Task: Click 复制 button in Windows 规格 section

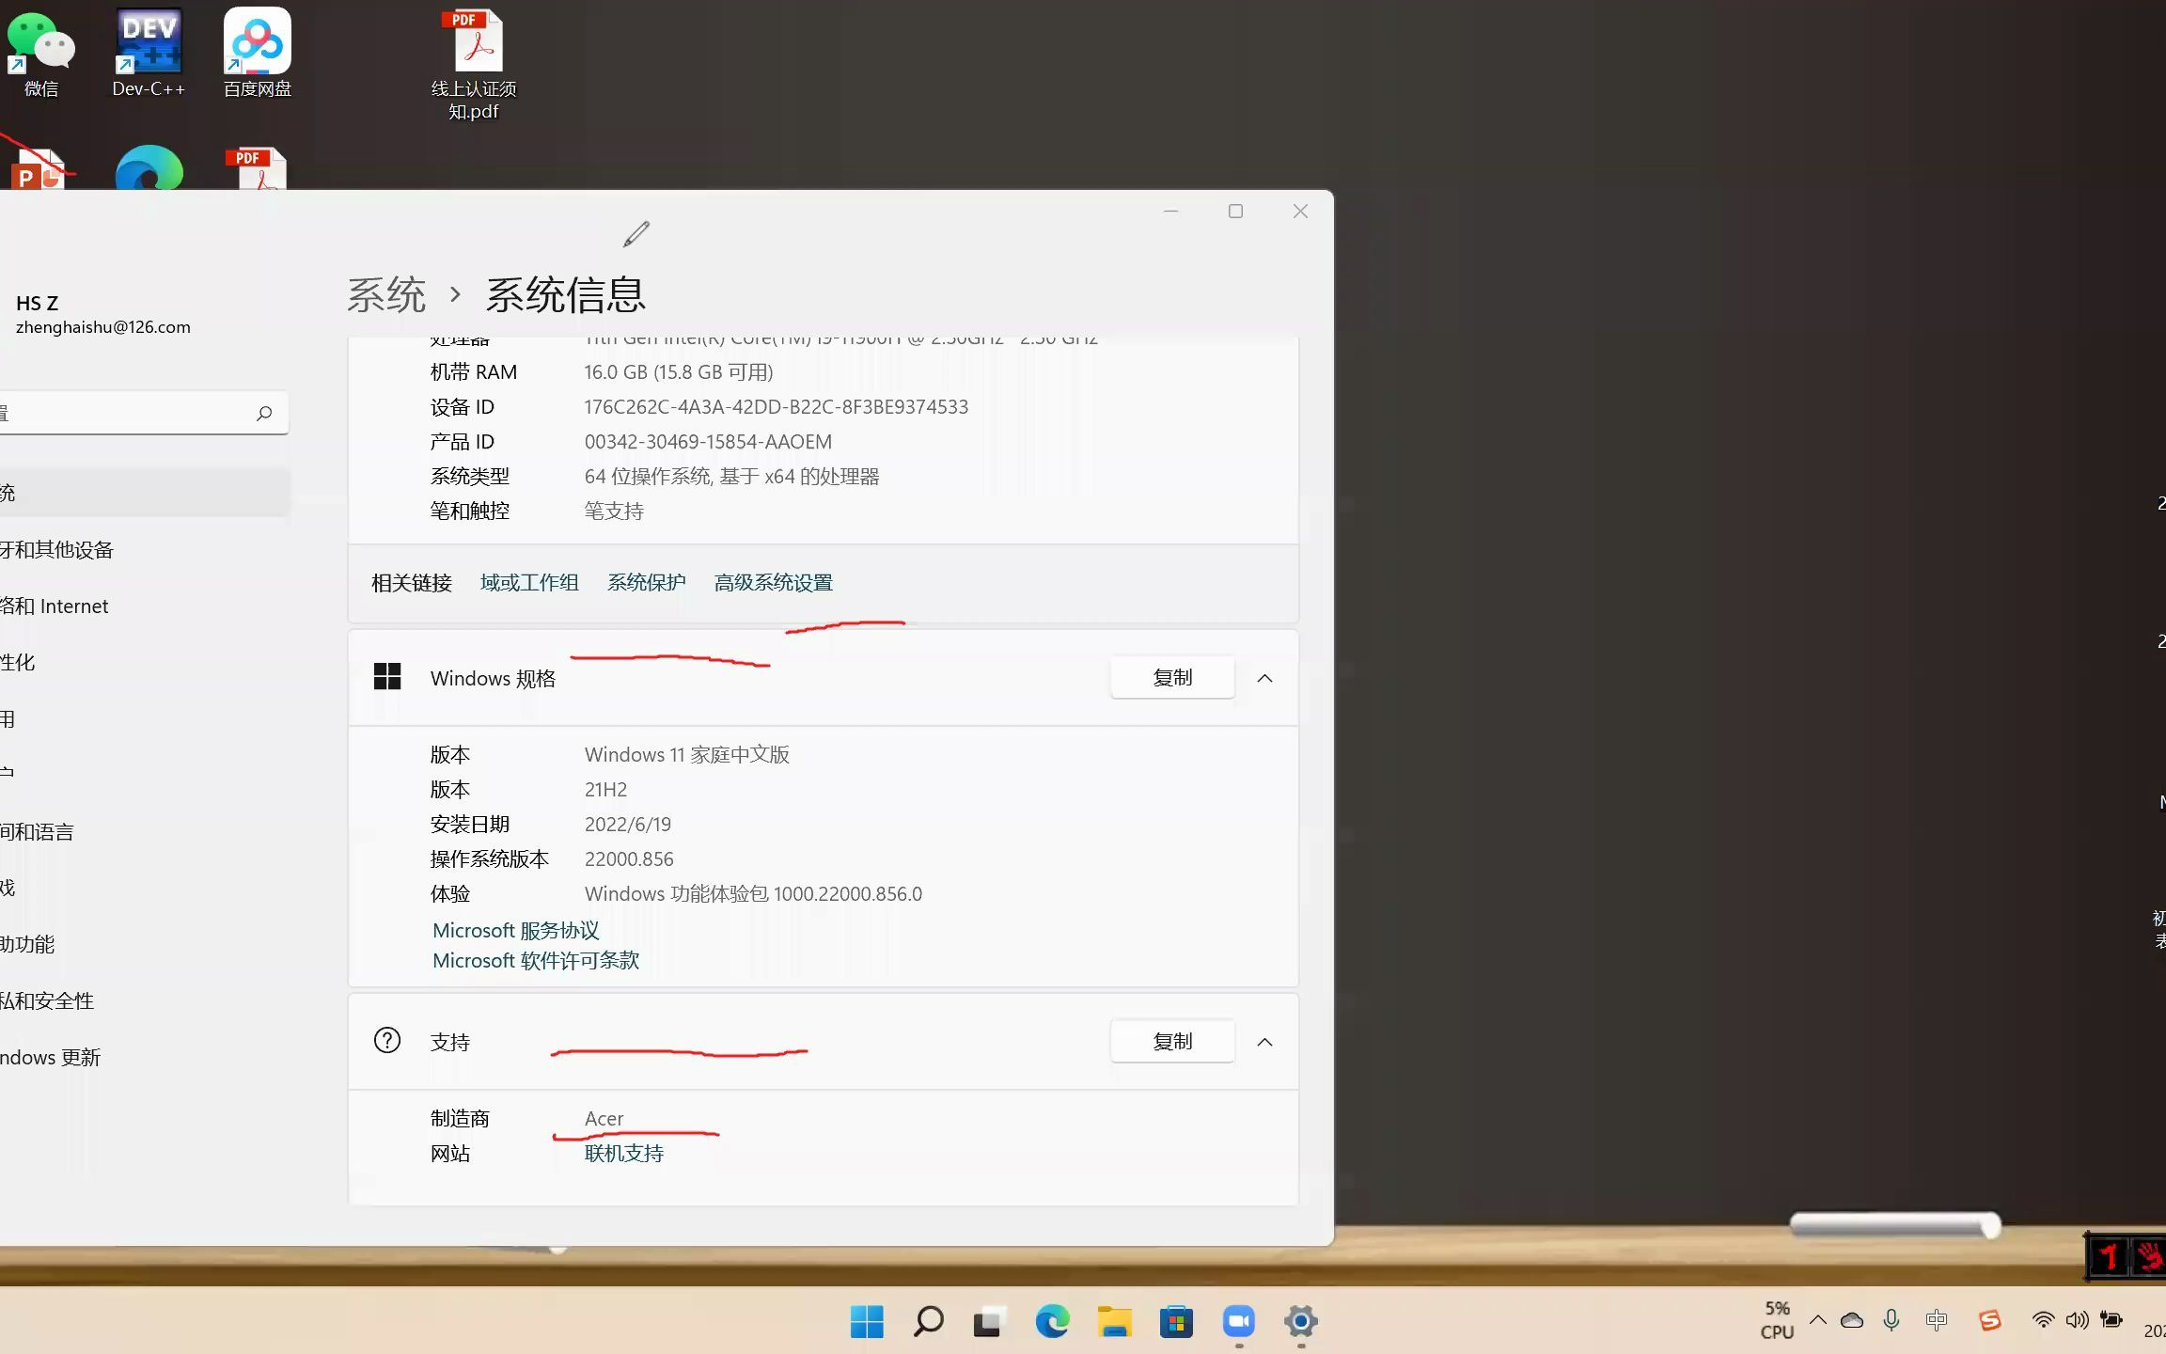Action: click(x=1172, y=677)
